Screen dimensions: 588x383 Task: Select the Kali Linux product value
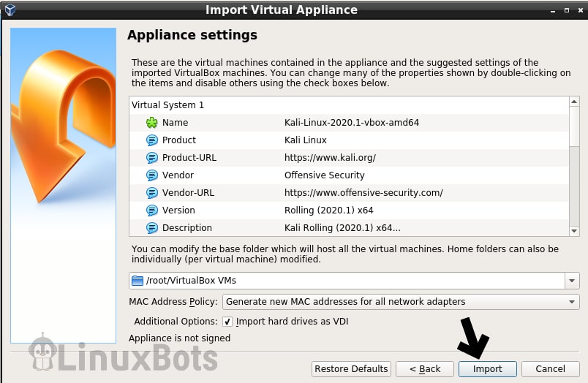click(x=305, y=140)
